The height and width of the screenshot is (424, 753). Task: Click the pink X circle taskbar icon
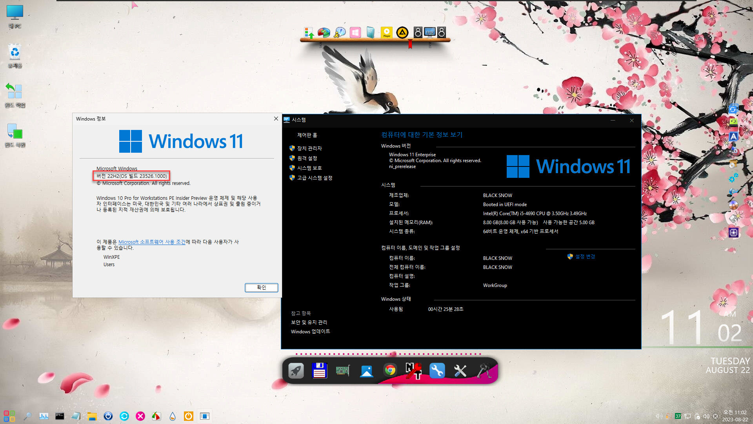(x=140, y=416)
